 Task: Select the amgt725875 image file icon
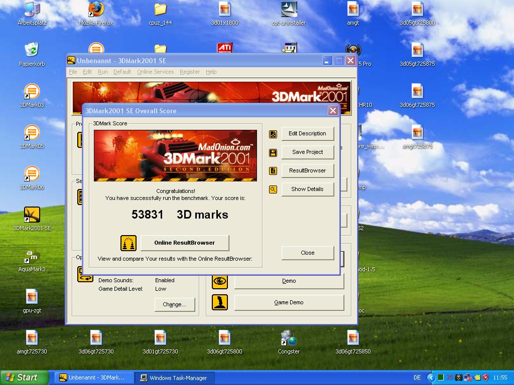click(417, 137)
